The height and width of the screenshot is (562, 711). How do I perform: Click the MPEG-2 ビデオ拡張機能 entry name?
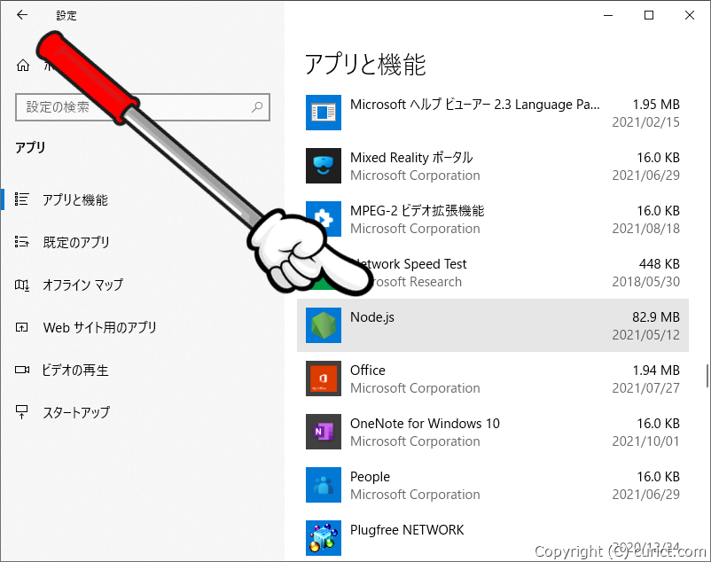click(x=417, y=211)
